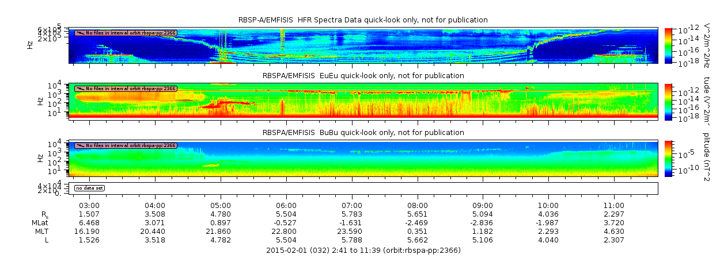This screenshot has height=258, width=720.
Task: Click the BuBu panel colorbar
Action: (668, 158)
